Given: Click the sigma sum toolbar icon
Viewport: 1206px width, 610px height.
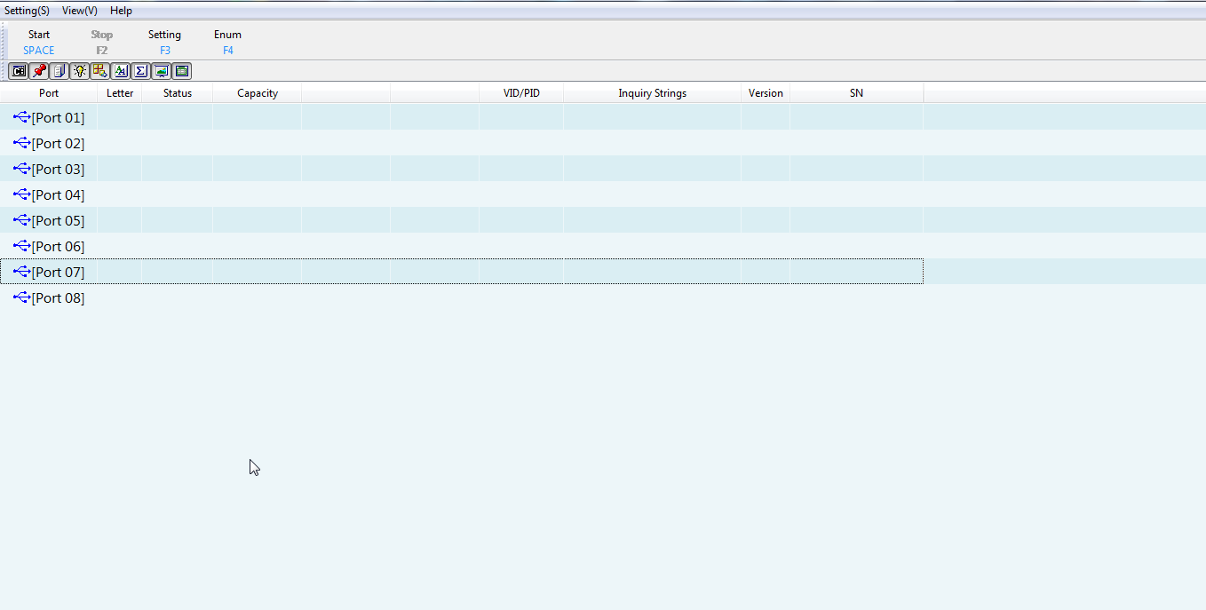Looking at the screenshot, I should [141, 71].
